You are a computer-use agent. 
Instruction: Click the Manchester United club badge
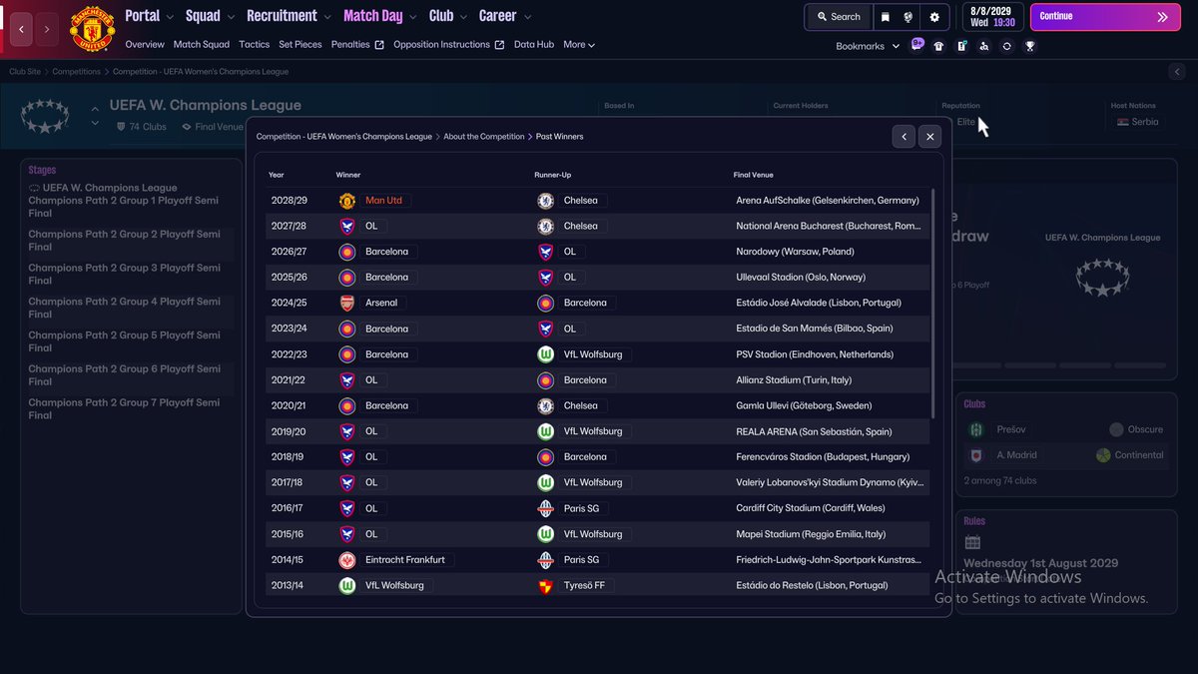click(x=92, y=29)
